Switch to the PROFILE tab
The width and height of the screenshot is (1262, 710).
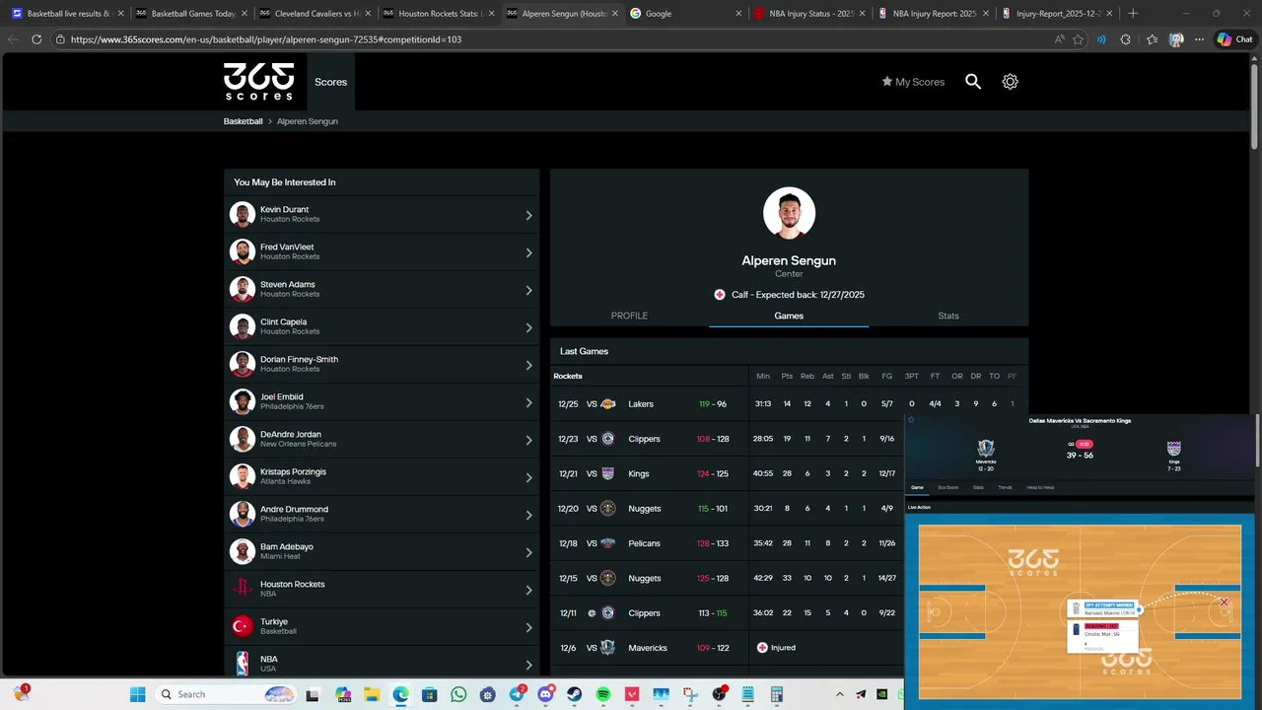pyautogui.click(x=629, y=316)
